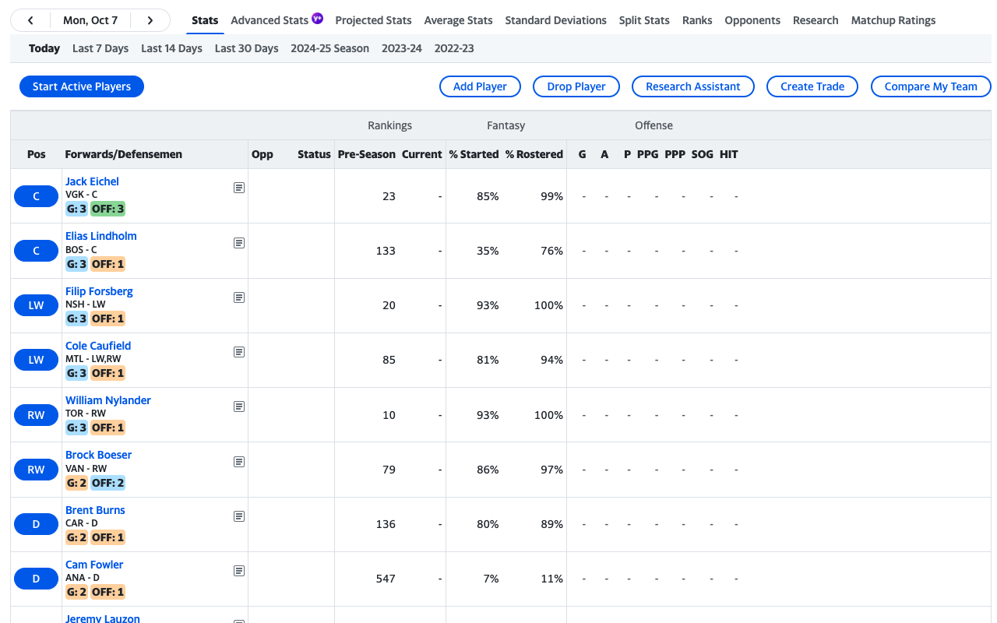Open the Advanced Stats tab
997x623 pixels.
pos(270,20)
